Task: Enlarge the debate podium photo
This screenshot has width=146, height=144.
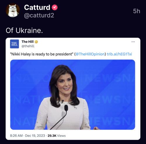Action: coord(73,95)
